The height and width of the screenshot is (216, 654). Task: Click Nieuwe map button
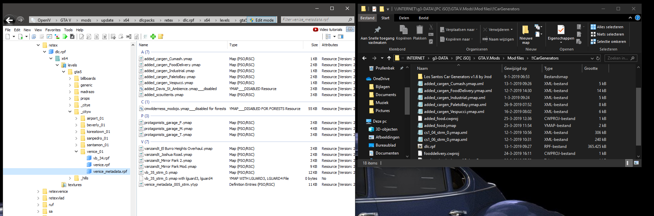pyautogui.click(x=526, y=35)
